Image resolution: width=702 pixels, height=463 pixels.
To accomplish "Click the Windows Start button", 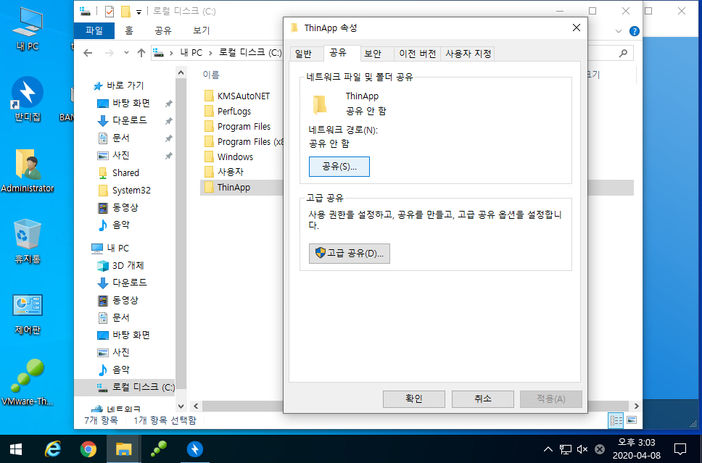I will (16, 449).
